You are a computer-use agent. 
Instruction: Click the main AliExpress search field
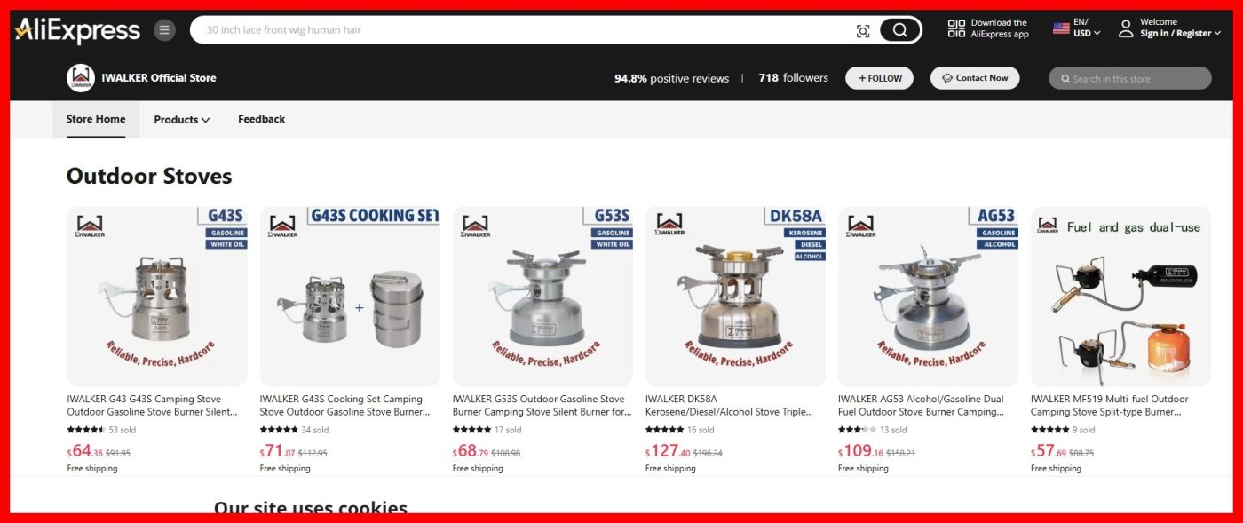(x=524, y=30)
